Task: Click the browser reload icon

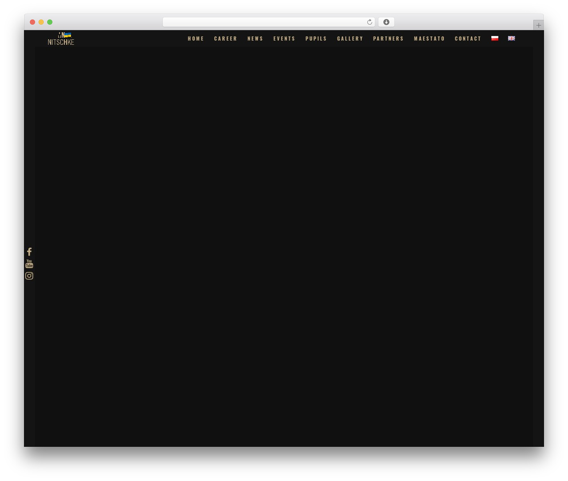Action: click(370, 22)
